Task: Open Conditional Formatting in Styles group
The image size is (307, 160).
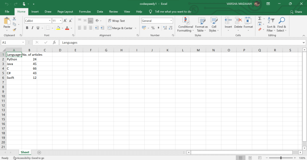Action: (185, 25)
